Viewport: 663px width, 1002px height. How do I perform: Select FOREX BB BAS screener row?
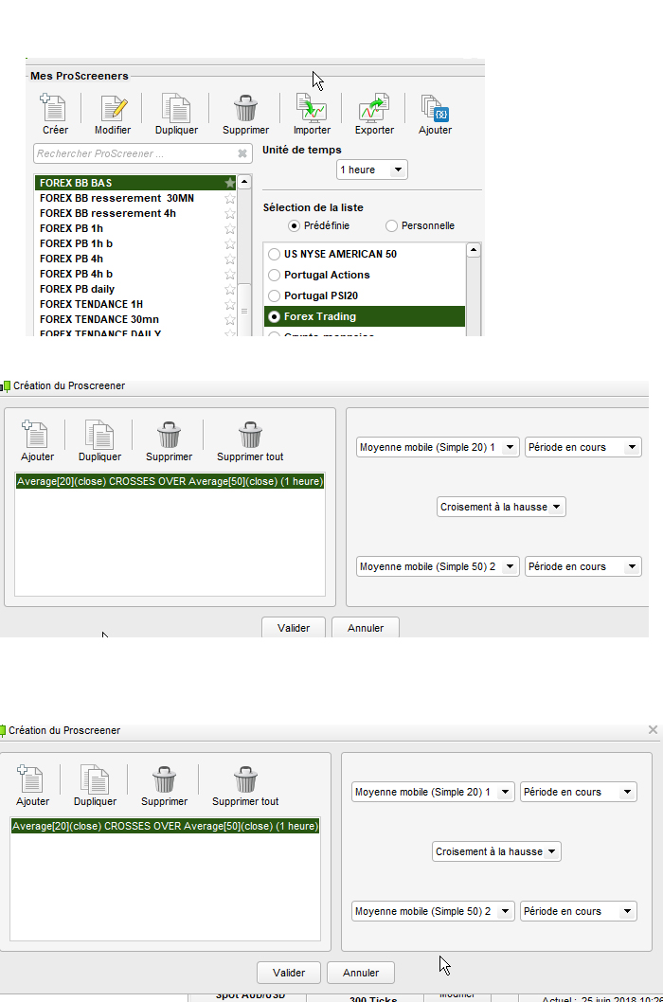(134, 183)
